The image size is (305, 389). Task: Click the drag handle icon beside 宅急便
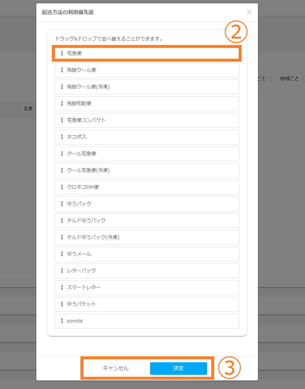click(62, 53)
